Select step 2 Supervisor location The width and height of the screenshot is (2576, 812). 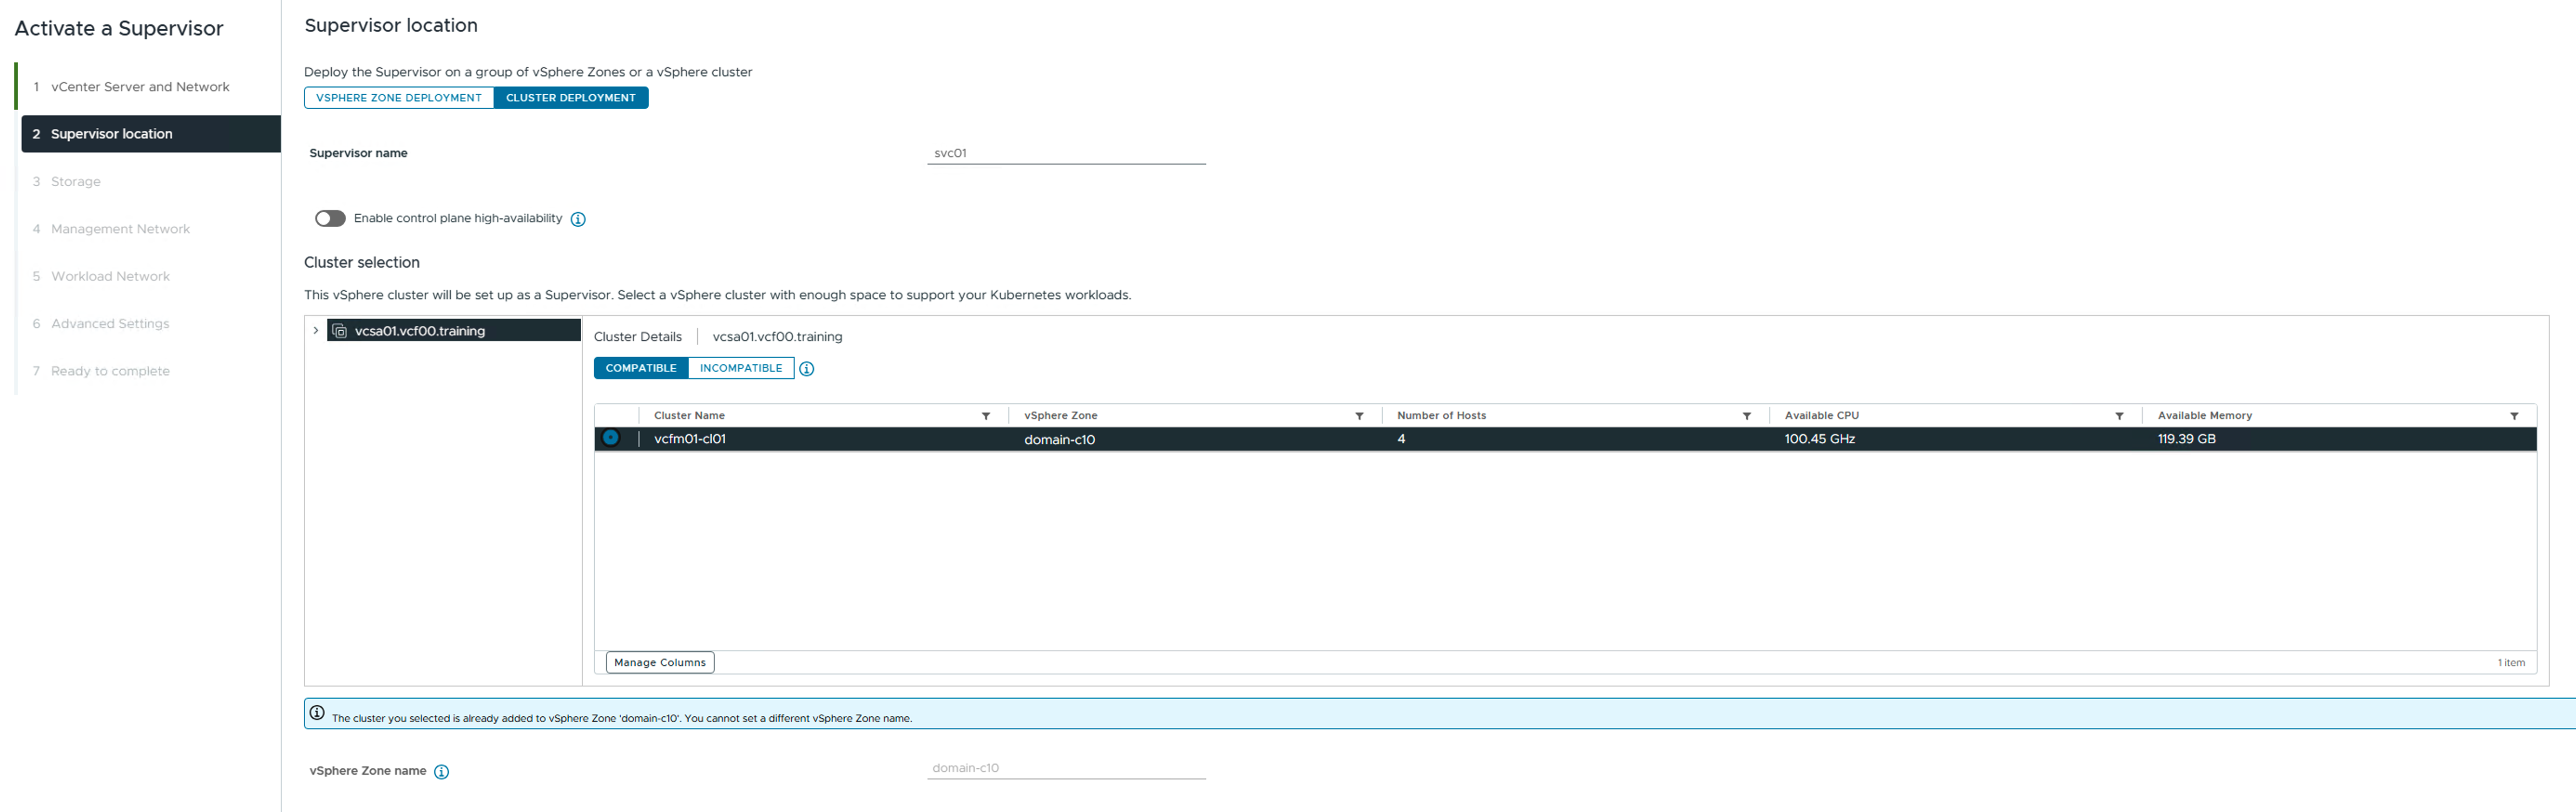[x=151, y=134]
